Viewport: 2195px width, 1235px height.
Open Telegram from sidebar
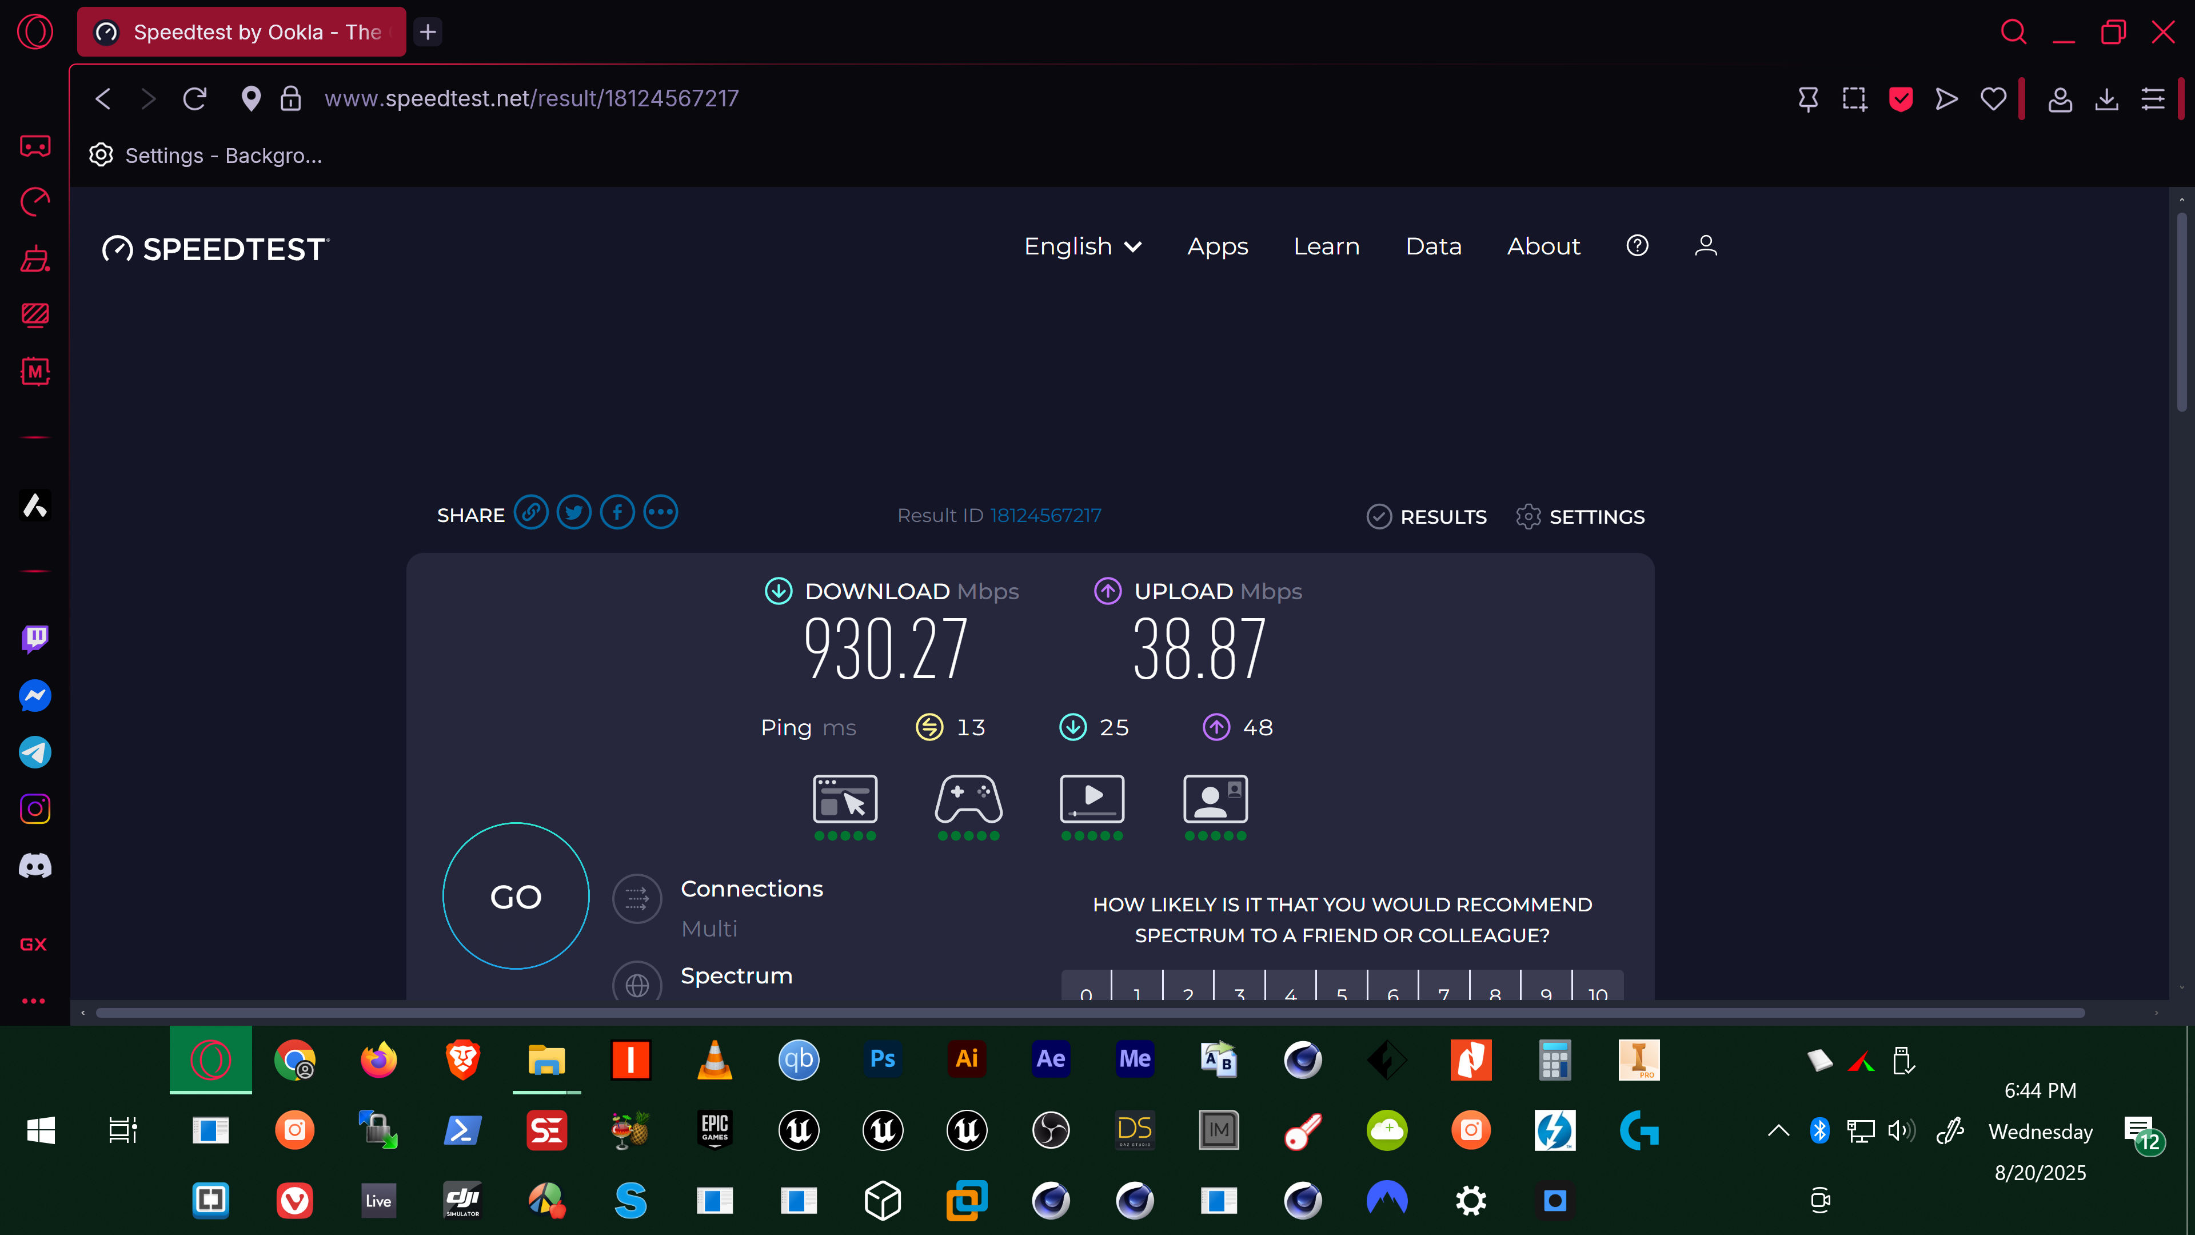coord(35,752)
